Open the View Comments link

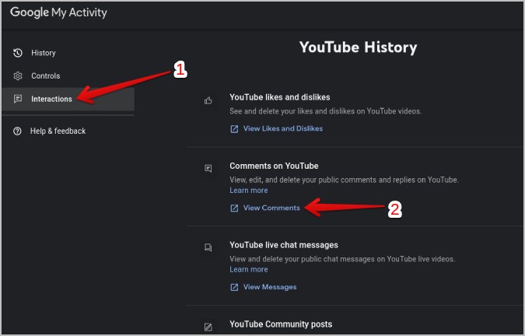[271, 208]
